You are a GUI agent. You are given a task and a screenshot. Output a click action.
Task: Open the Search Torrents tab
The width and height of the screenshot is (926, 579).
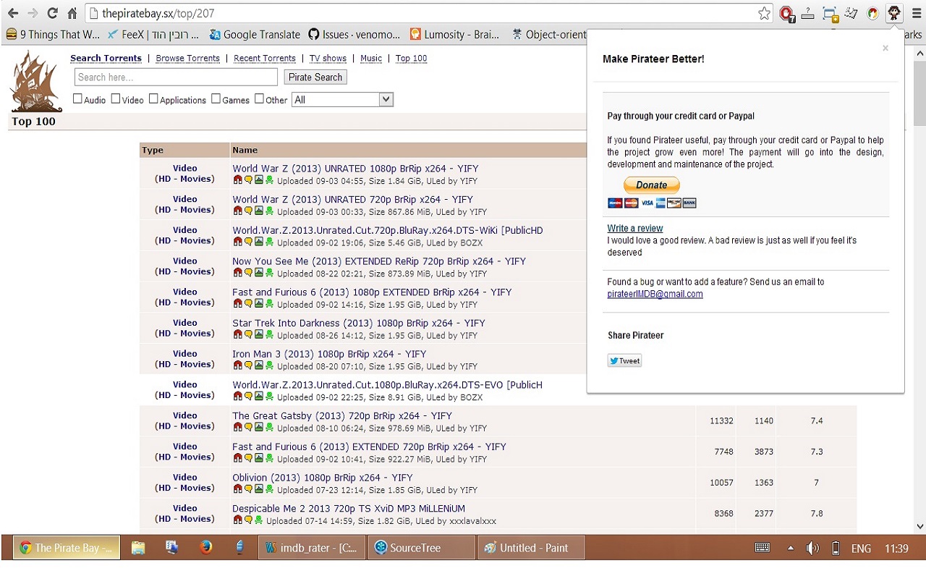tap(106, 58)
